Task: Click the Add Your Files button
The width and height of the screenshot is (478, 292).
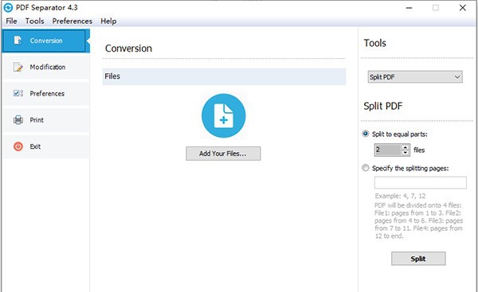Action: (223, 154)
